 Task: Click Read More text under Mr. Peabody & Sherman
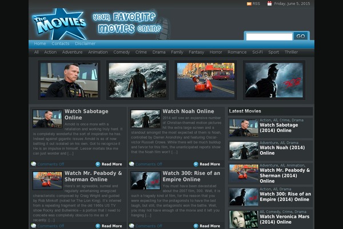[111, 226]
